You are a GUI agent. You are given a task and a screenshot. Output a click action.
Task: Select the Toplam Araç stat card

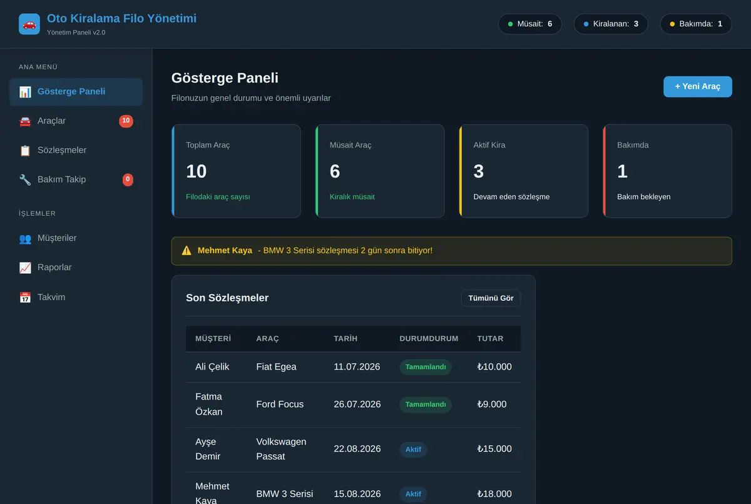coord(236,171)
